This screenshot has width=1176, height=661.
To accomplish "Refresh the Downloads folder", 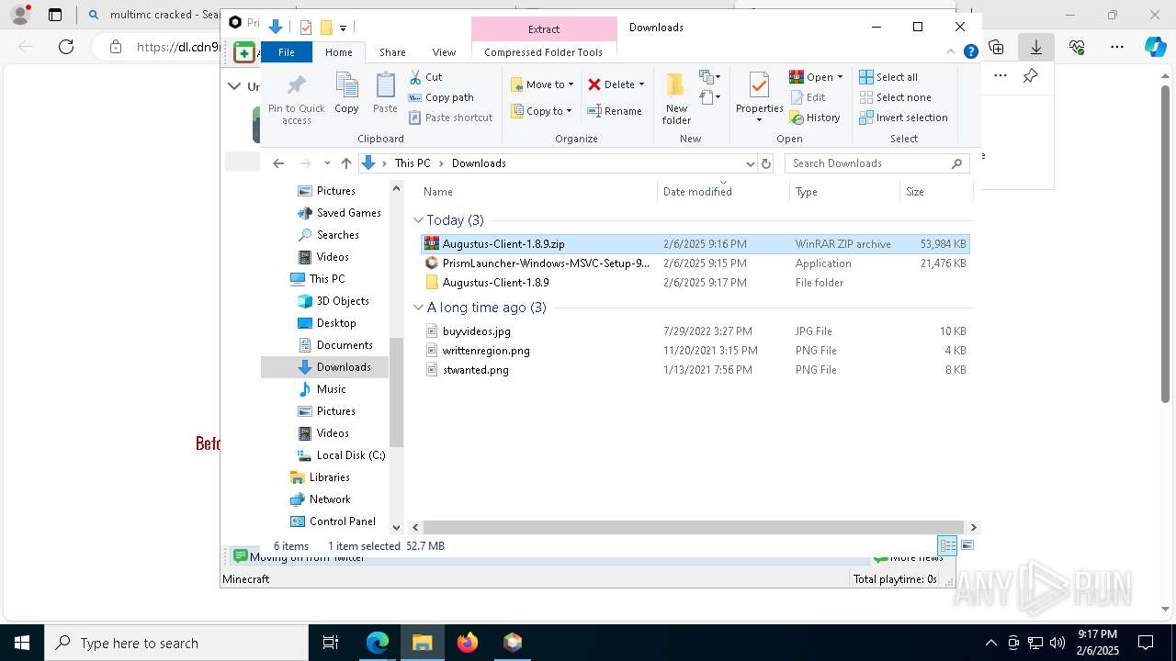I will click(x=766, y=163).
